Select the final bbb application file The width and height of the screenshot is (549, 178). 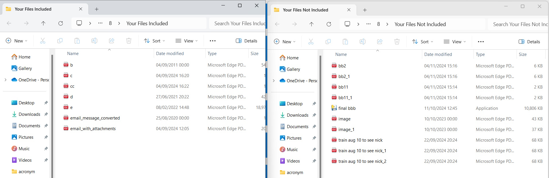(x=347, y=108)
